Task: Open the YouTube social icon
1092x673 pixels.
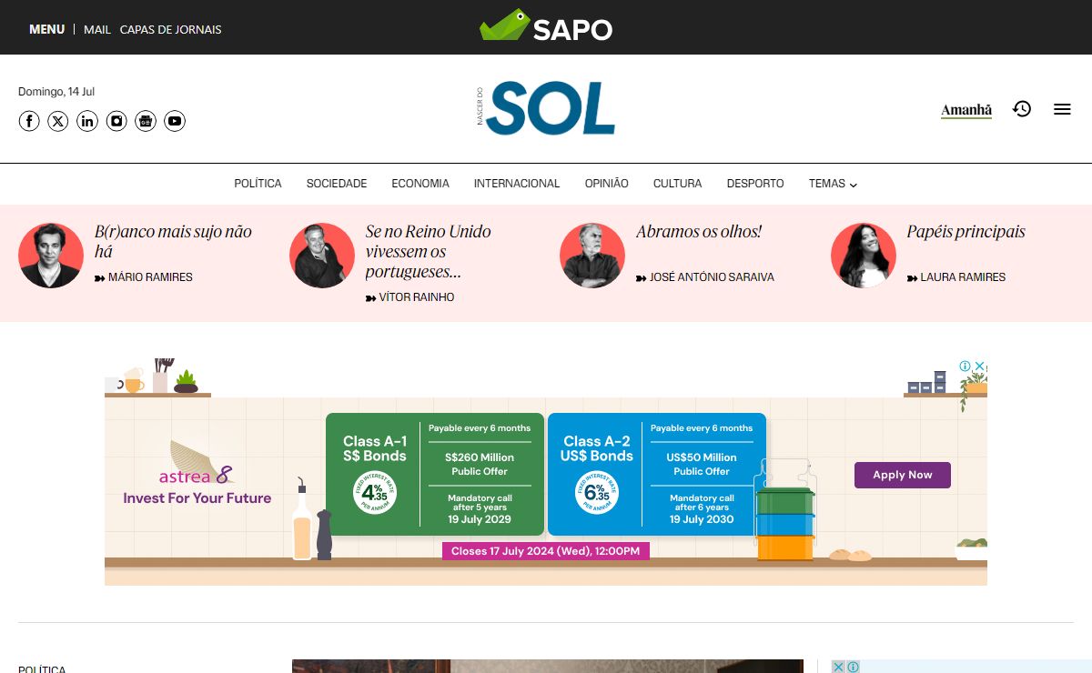Action: (175, 121)
